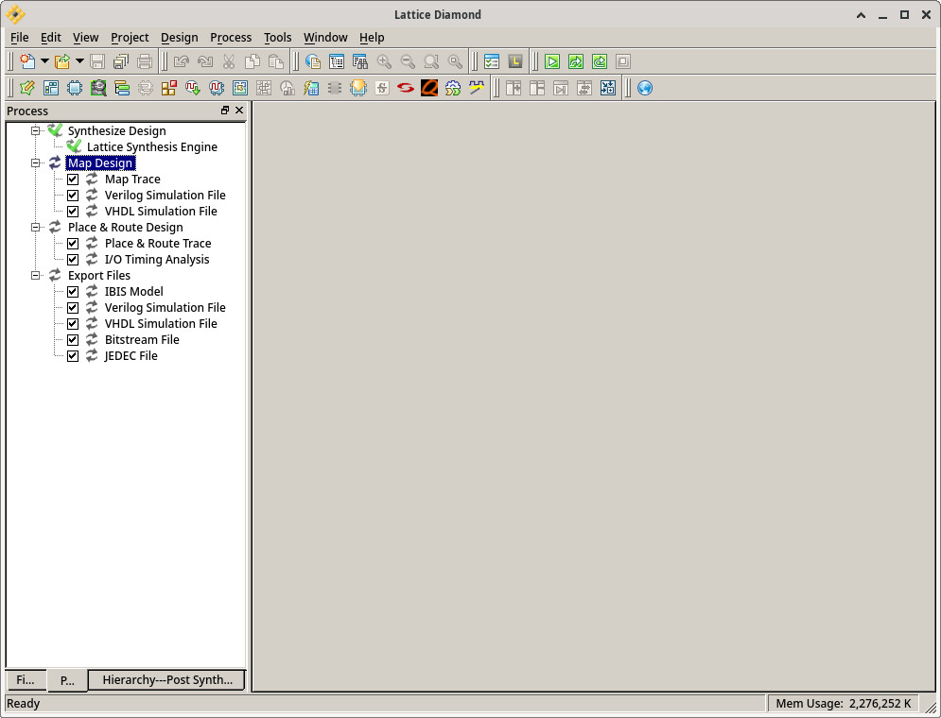Launch Synplify Pro S icon
Image resolution: width=941 pixels, height=718 pixels.
382,88
